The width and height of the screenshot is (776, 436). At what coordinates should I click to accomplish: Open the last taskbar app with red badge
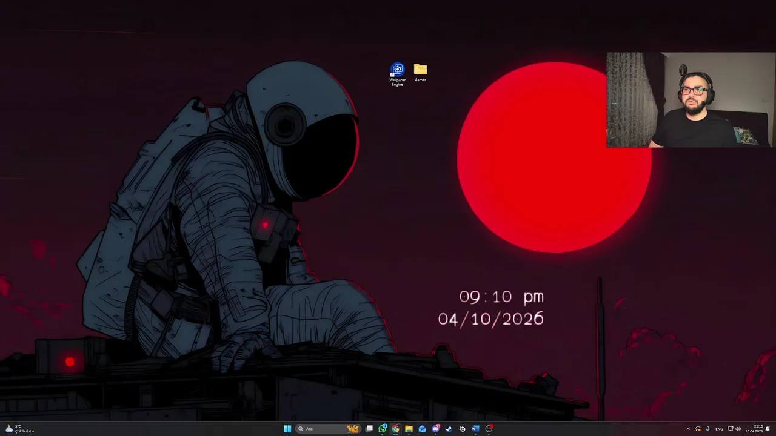(489, 429)
